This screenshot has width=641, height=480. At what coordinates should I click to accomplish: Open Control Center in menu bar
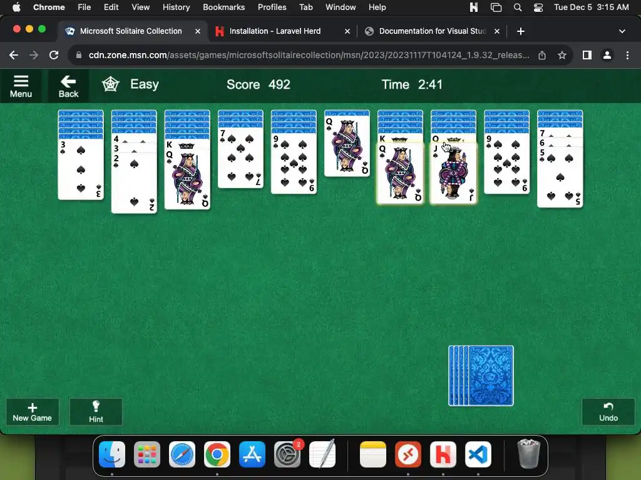pyautogui.click(x=538, y=7)
